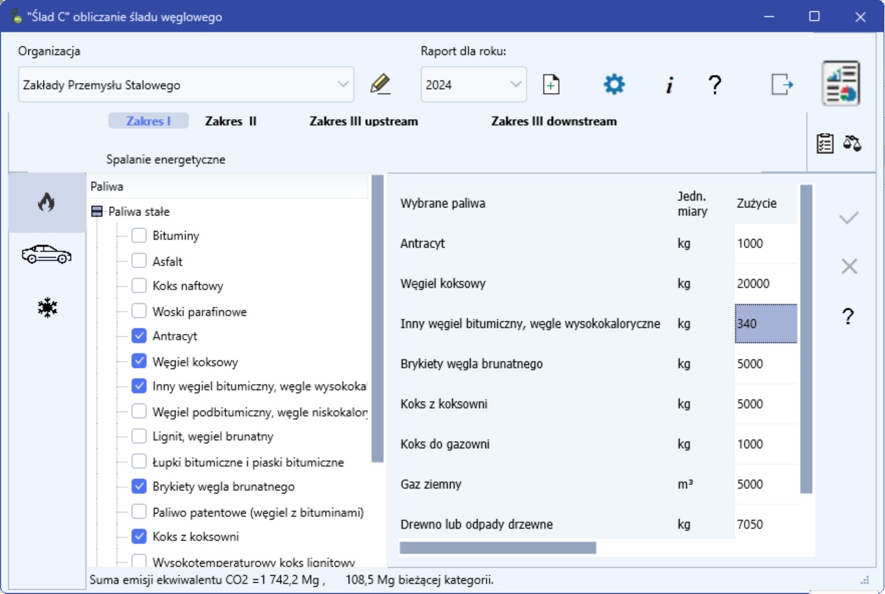Uncheck Koks z koksowni checkbox
The width and height of the screenshot is (885, 594).
pyautogui.click(x=139, y=536)
